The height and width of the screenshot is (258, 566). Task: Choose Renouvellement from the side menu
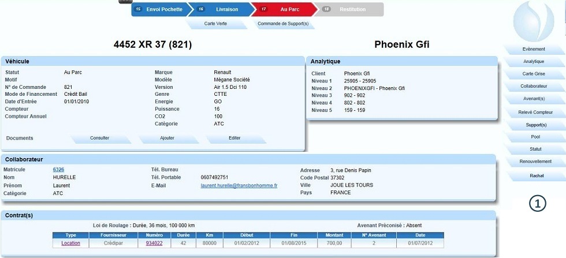pyautogui.click(x=533, y=162)
